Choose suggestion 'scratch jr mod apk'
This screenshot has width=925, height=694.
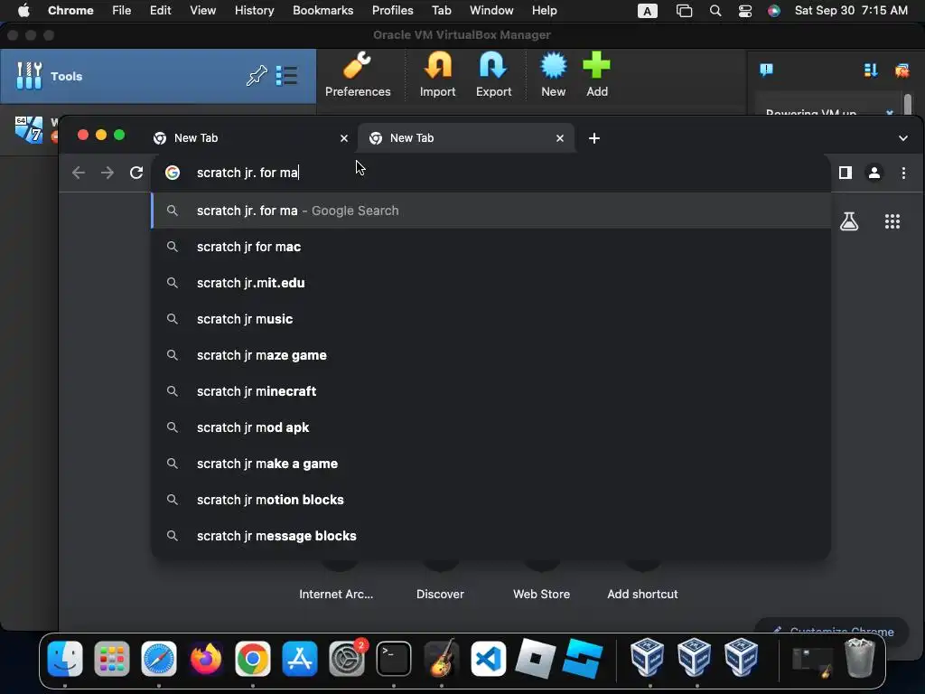(x=491, y=427)
